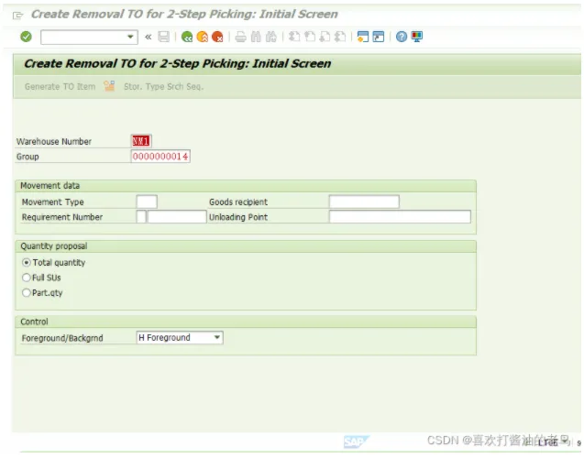Click the orange Exit icon
The image size is (584, 469).
(203, 37)
